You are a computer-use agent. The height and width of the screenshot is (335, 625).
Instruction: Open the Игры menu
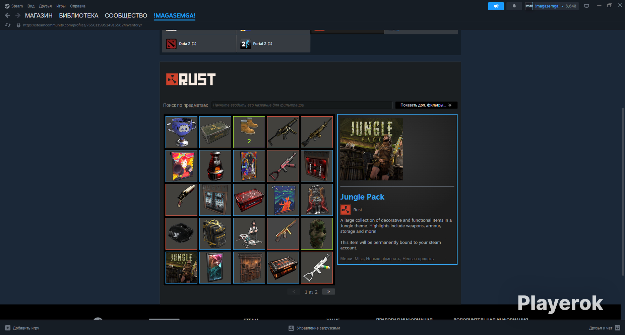[61, 6]
